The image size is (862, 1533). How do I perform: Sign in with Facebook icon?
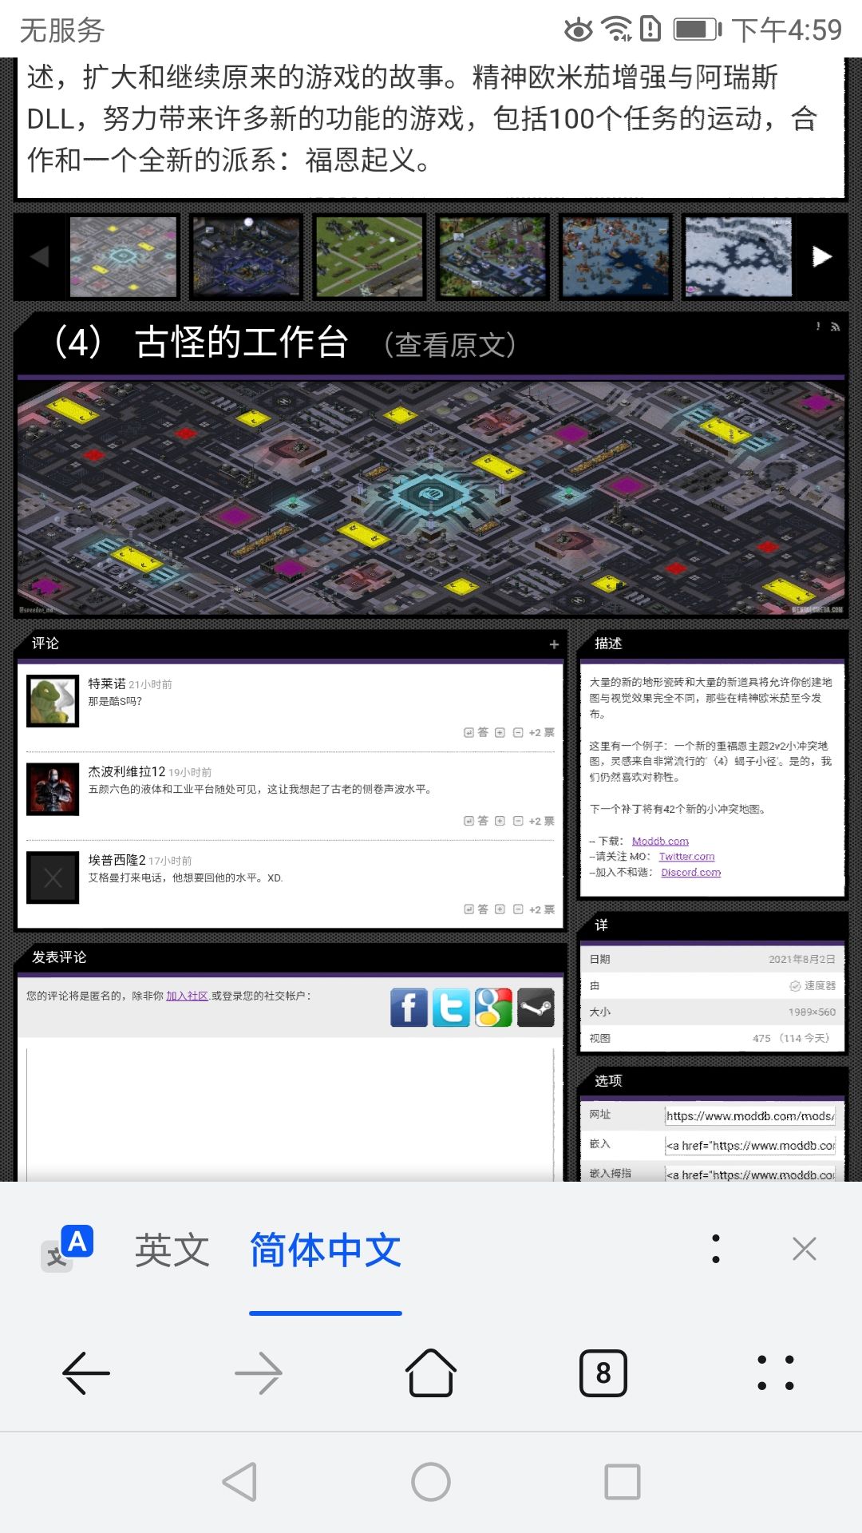[x=409, y=1008]
